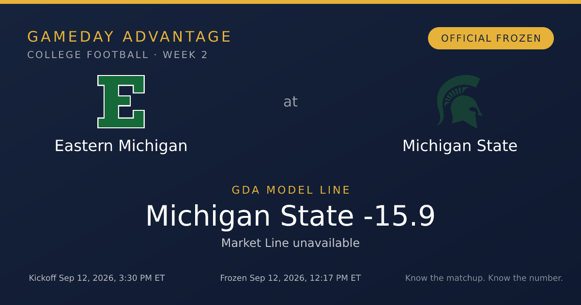Viewport: 581px width, 305px height.
Task: Click the Eastern Michigan E logo
Action: click(121, 102)
